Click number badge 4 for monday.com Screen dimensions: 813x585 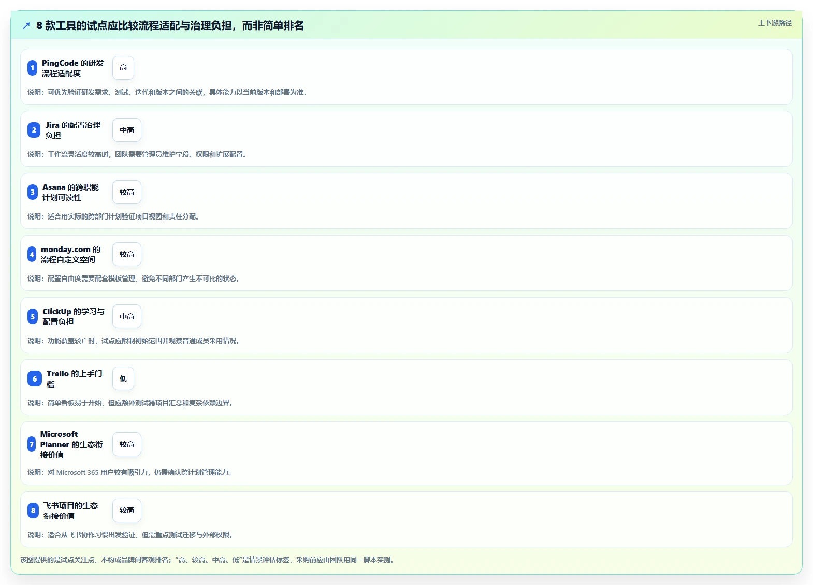pos(32,254)
